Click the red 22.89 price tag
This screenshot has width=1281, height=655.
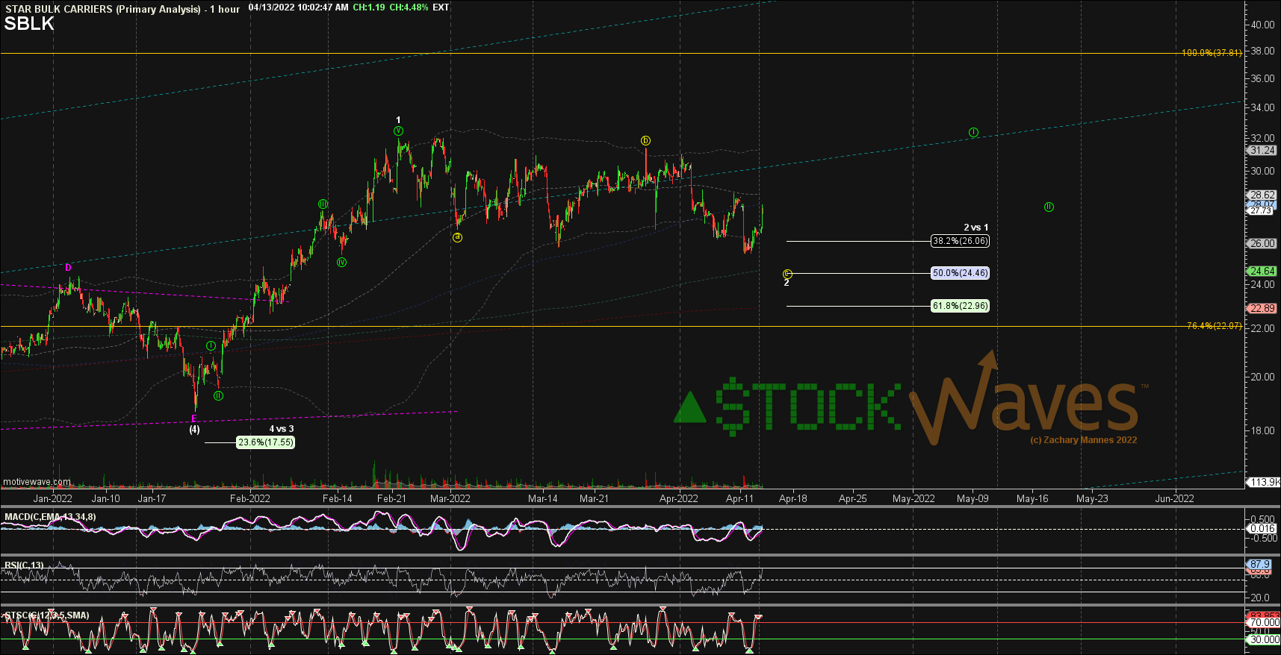[1262, 308]
